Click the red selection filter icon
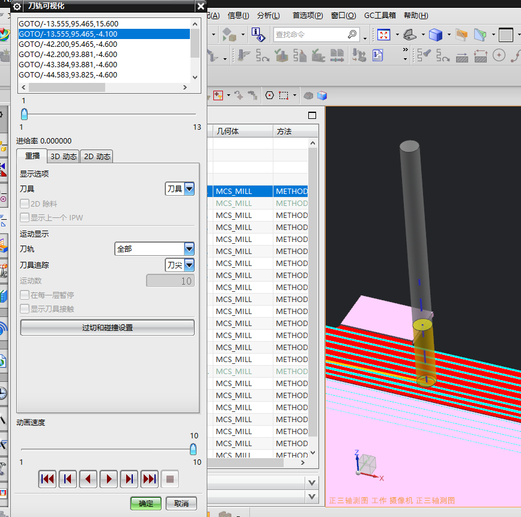Viewport: 521px width, 517px height. pos(218,95)
